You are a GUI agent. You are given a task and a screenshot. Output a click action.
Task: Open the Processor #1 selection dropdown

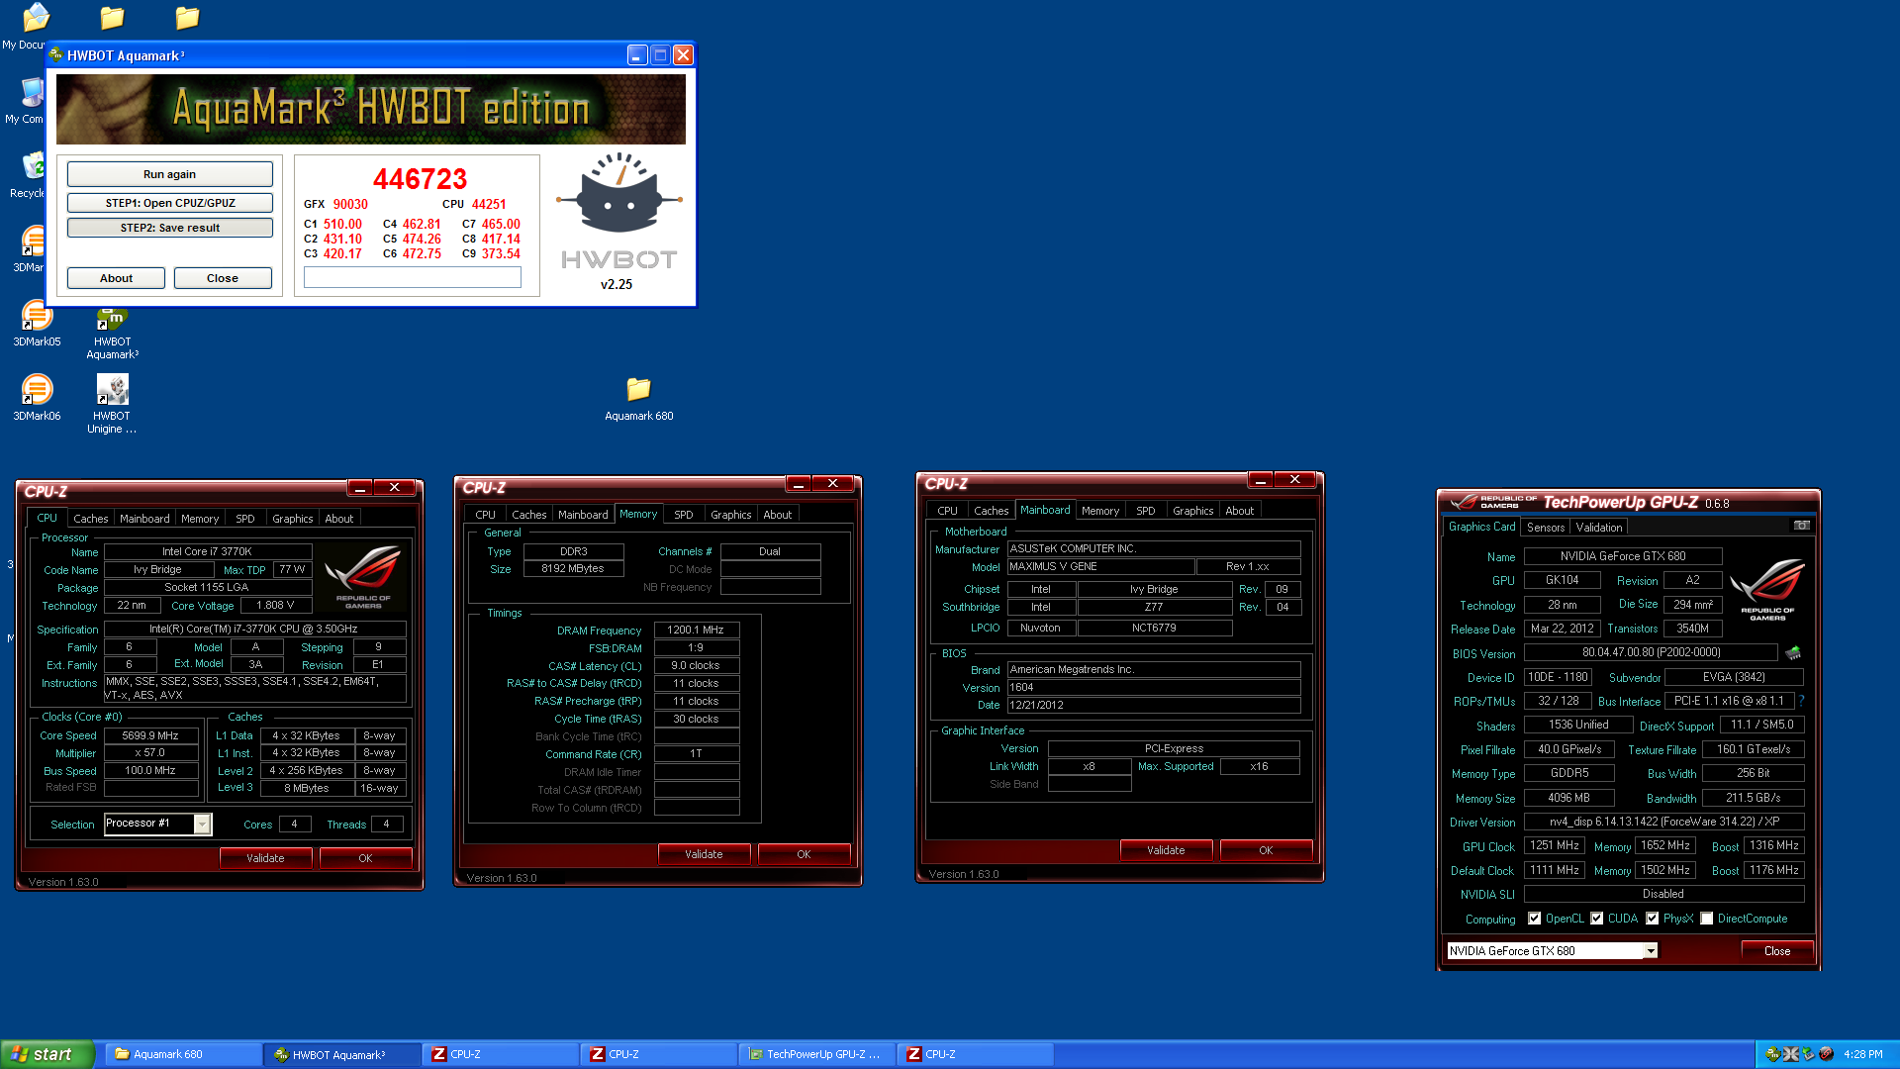(202, 824)
